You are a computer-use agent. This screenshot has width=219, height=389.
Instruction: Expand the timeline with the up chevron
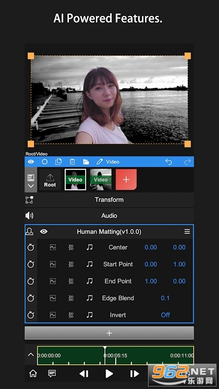(x=31, y=355)
